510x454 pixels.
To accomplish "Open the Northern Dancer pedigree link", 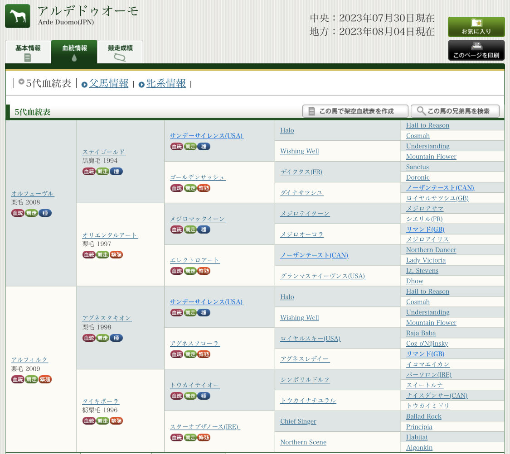I will pos(431,250).
